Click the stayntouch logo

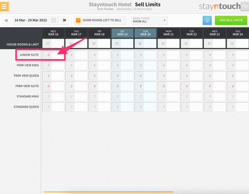220,6
